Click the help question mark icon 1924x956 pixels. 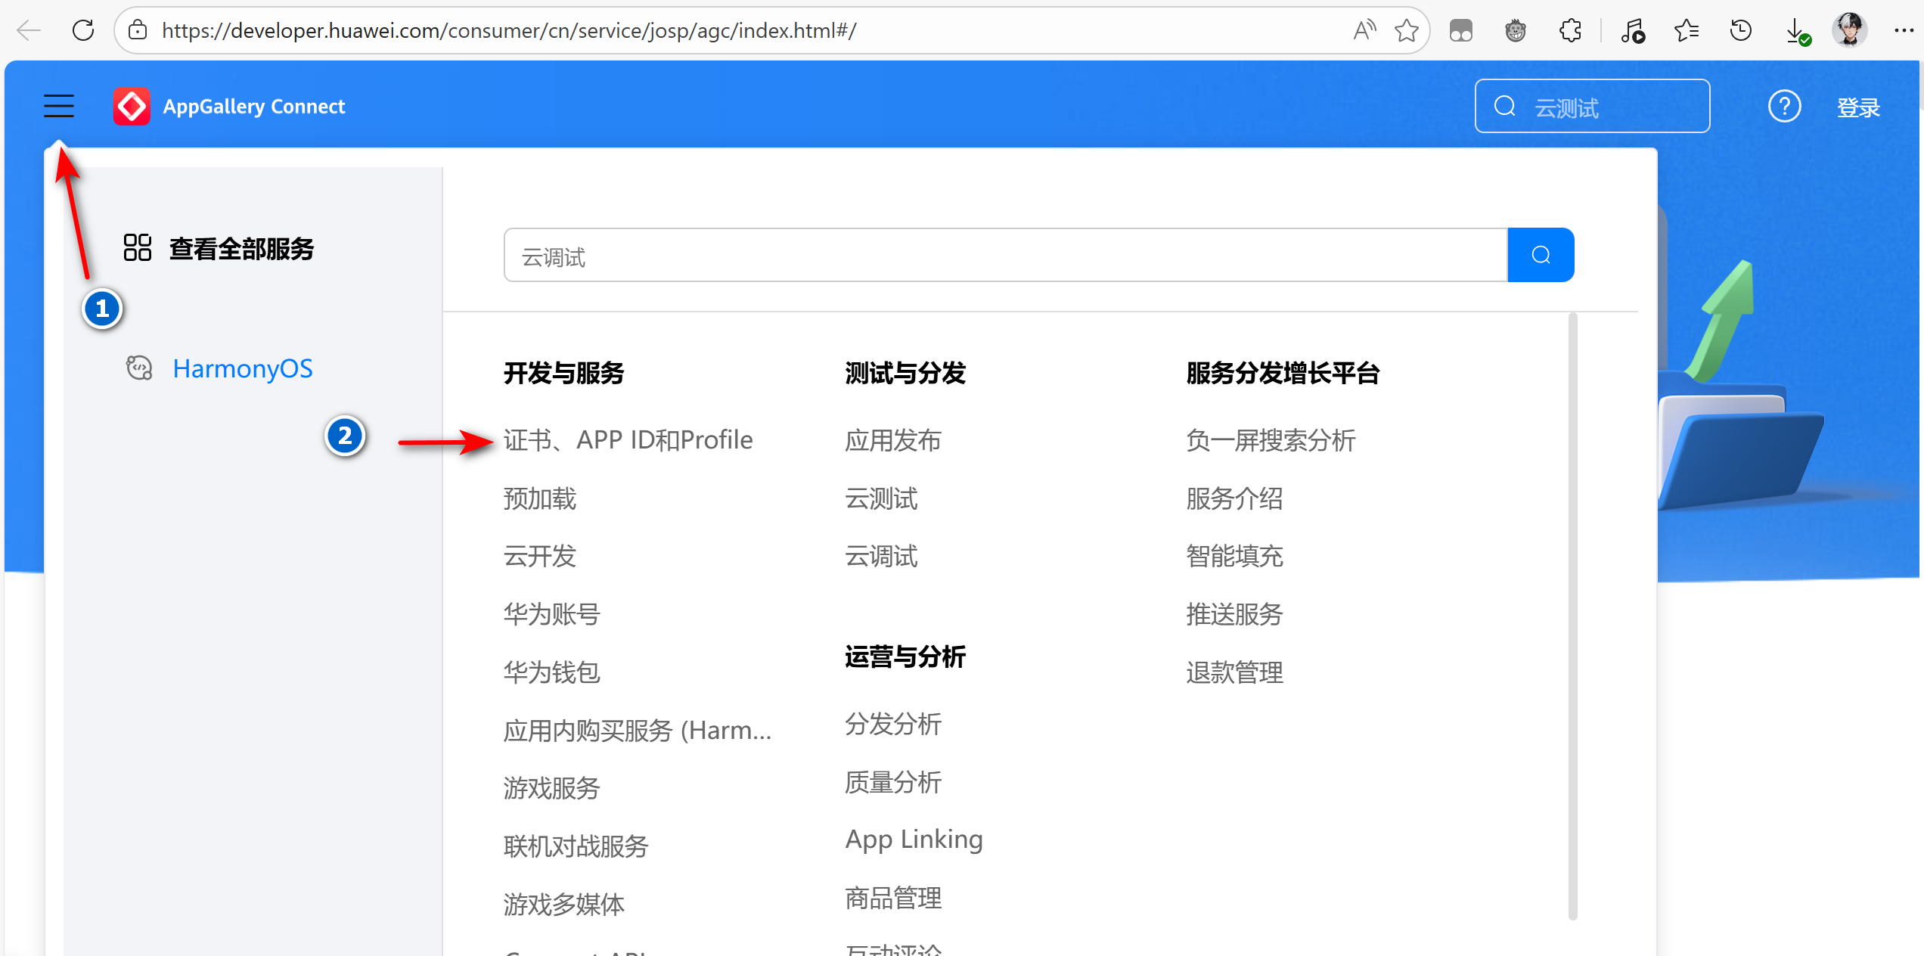click(x=1784, y=107)
